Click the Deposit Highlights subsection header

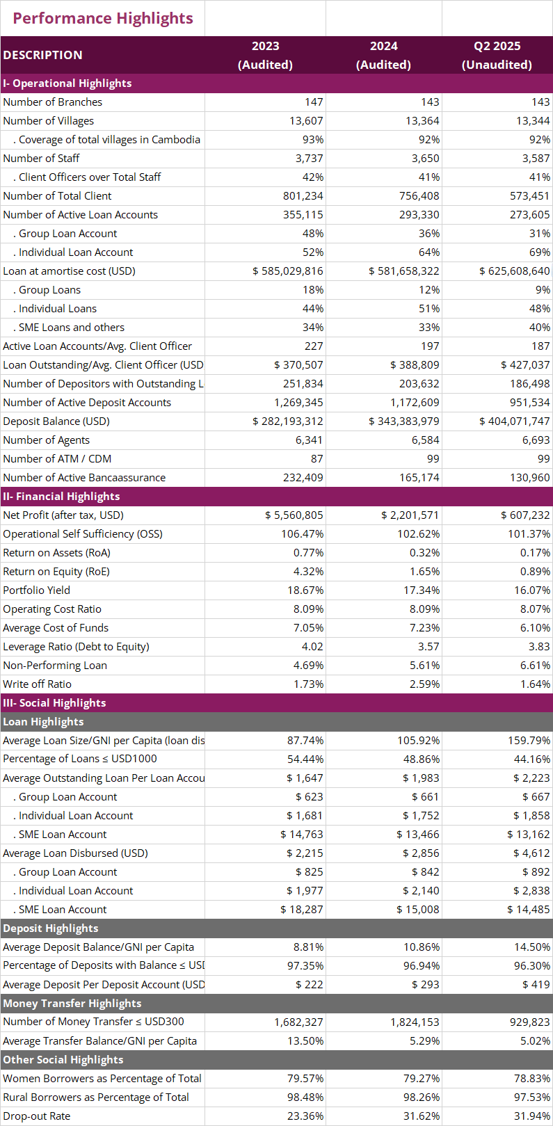click(x=51, y=928)
